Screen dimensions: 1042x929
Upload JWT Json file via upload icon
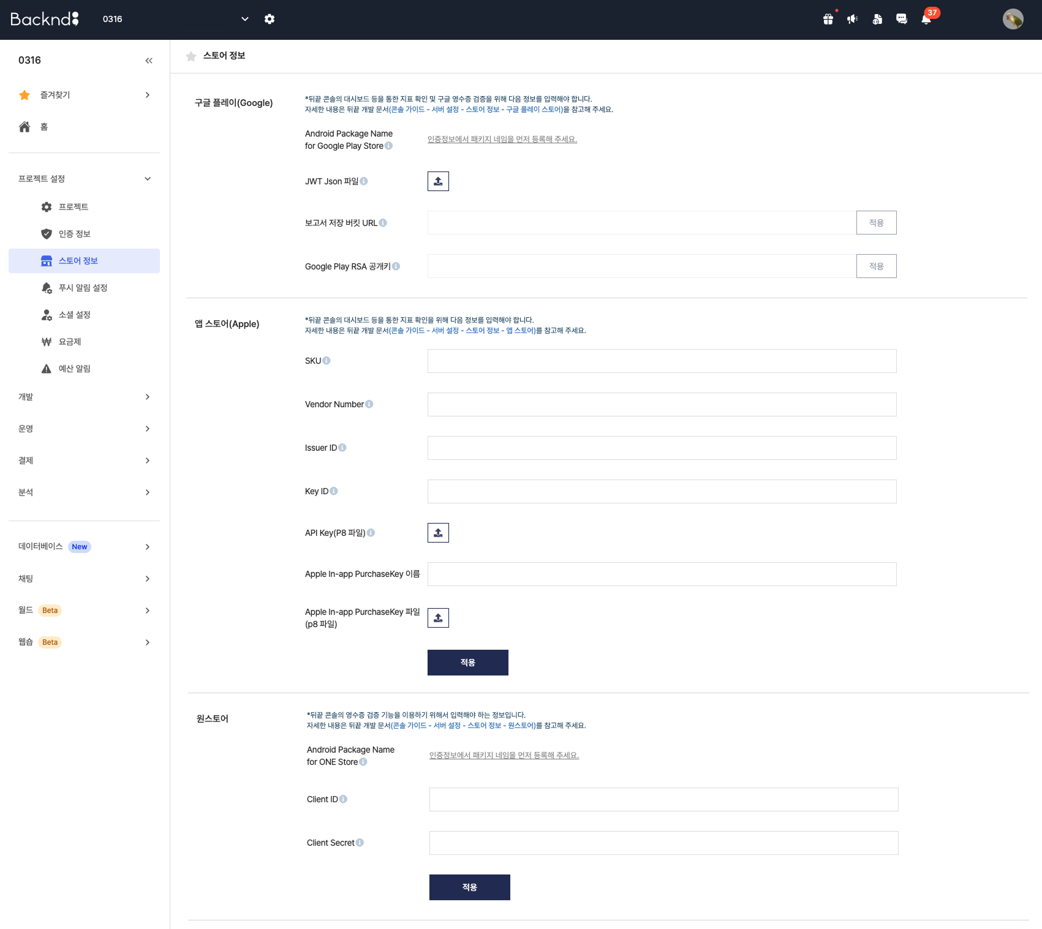(438, 181)
